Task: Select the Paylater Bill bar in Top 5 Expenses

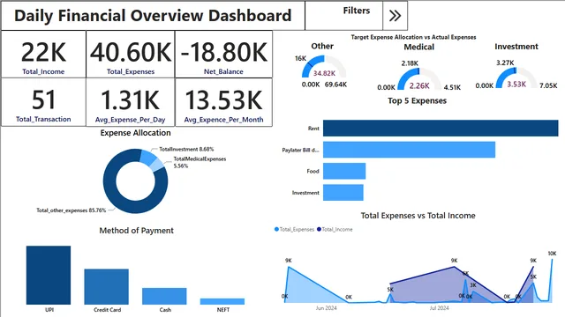Action: pyautogui.click(x=409, y=150)
